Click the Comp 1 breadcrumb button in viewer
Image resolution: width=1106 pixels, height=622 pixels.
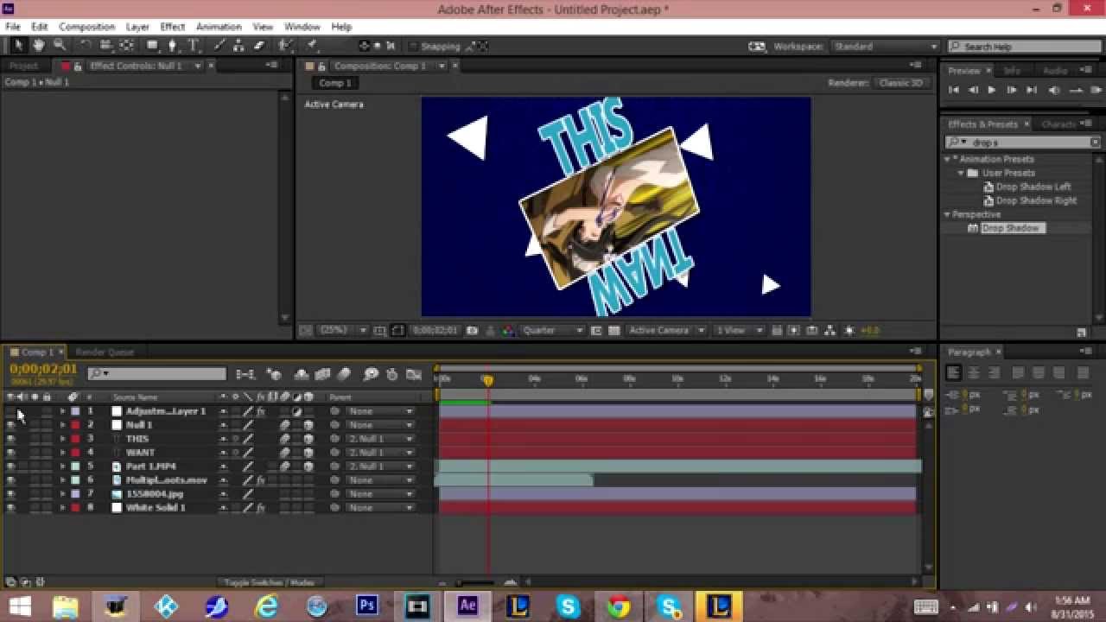335,83
